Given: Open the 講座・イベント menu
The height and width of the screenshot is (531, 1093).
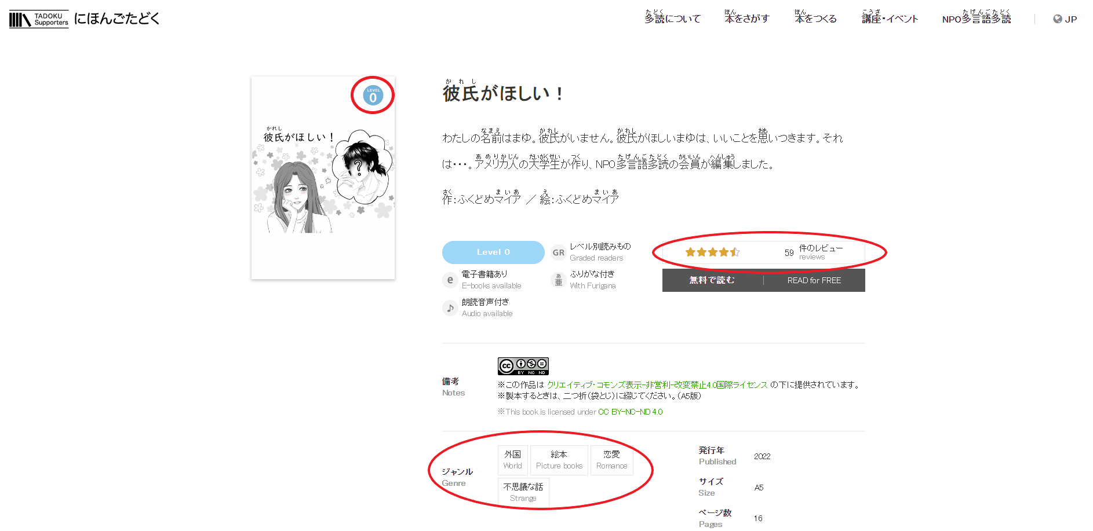Looking at the screenshot, I should click(x=890, y=17).
